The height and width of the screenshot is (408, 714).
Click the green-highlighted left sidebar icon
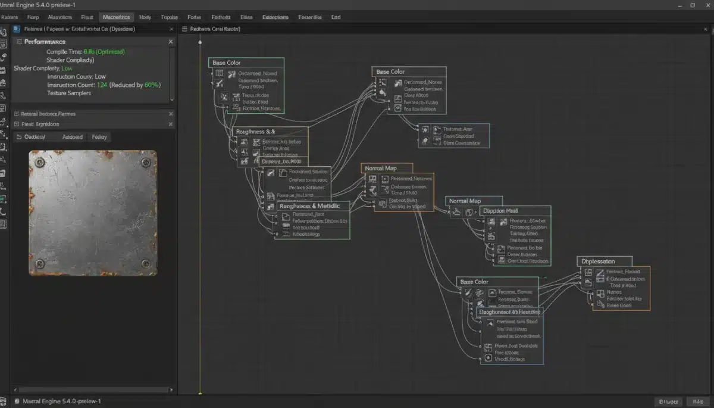click(x=4, y=200)
